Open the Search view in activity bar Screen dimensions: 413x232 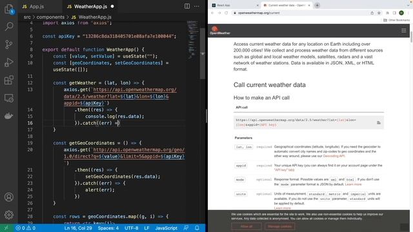pos(9,26)
